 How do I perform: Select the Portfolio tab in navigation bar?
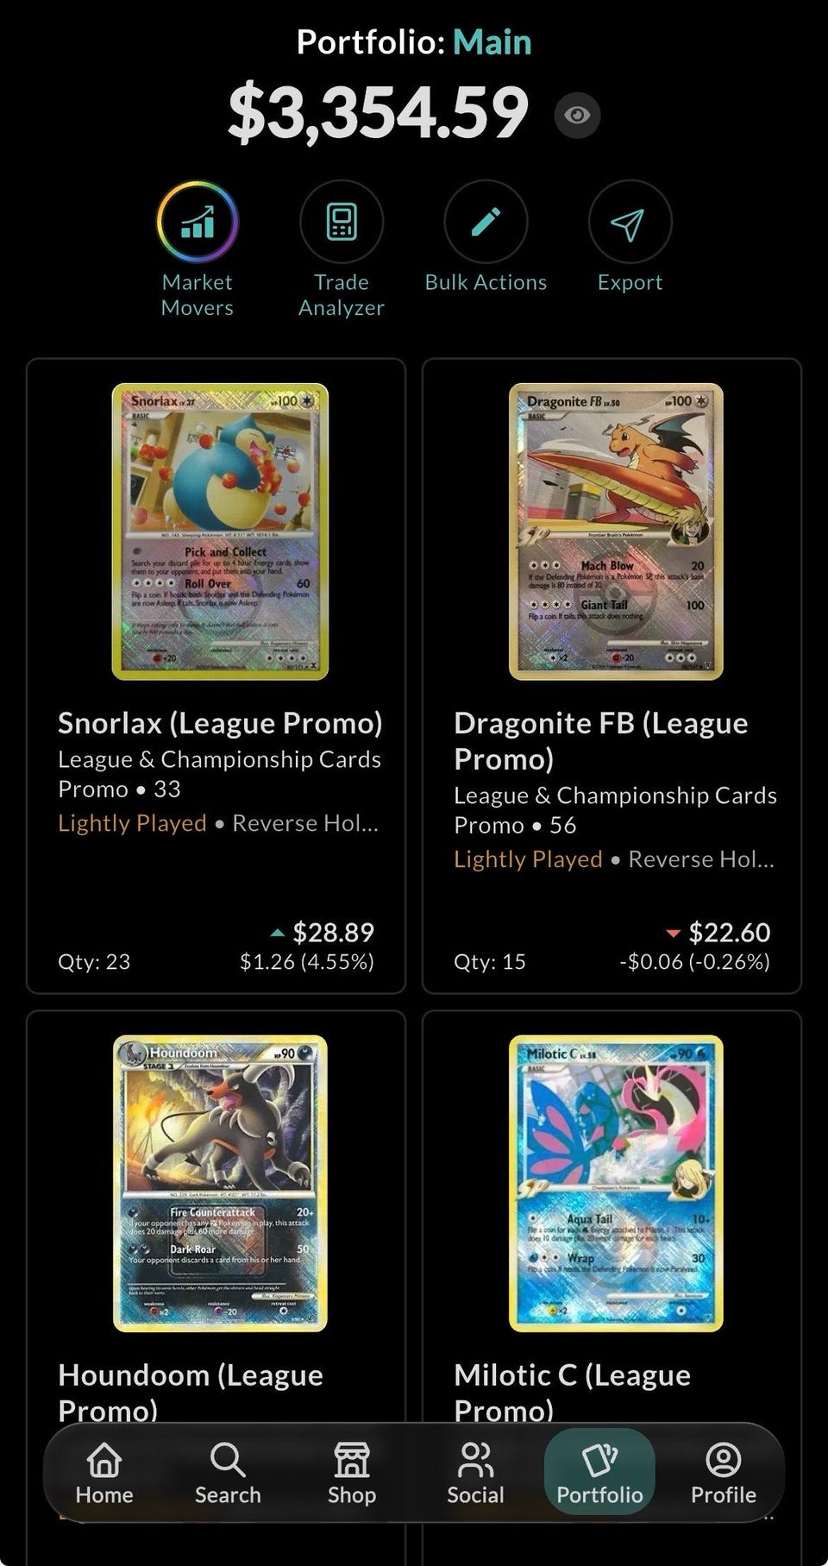click(599, 1472)
